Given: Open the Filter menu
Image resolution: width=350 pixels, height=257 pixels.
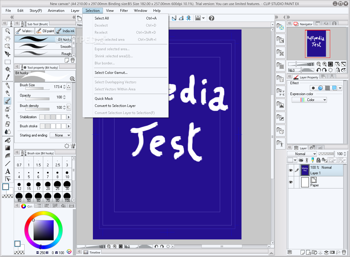Looking at the screenshot, I should (x=124, y=10).
